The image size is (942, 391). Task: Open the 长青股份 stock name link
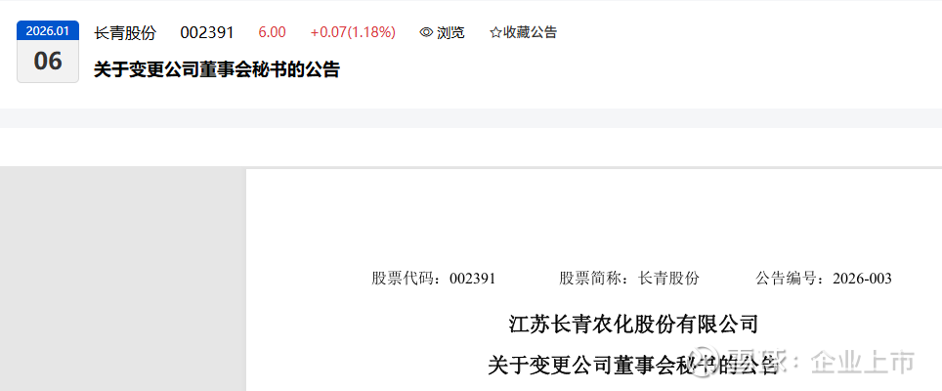point(124,32)
